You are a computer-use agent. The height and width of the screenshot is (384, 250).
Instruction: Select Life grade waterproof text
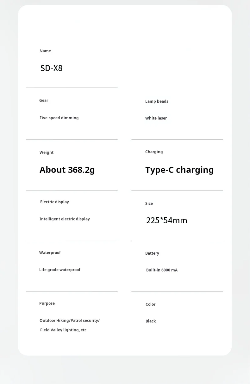pos(60,270)
